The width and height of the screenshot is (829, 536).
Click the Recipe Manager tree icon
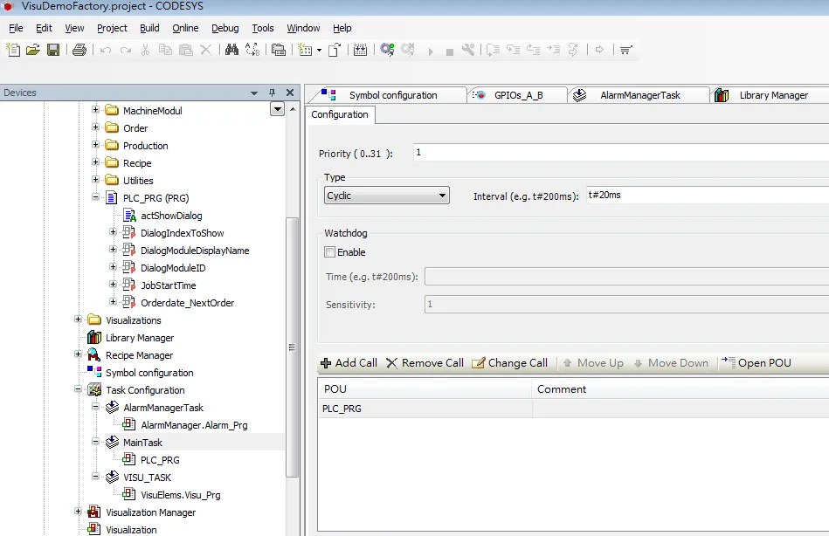[x=94, y=354]
